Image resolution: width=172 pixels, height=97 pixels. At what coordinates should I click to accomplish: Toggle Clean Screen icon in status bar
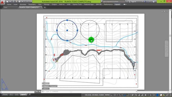click(167, 95)
